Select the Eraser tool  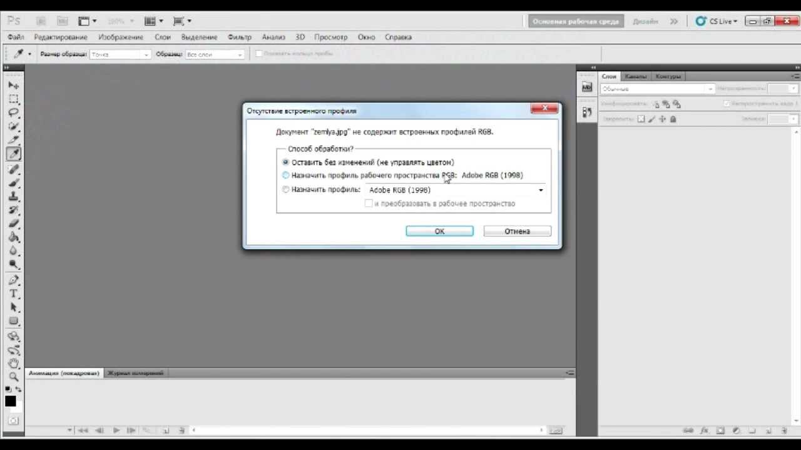click(x=13, y=224)
